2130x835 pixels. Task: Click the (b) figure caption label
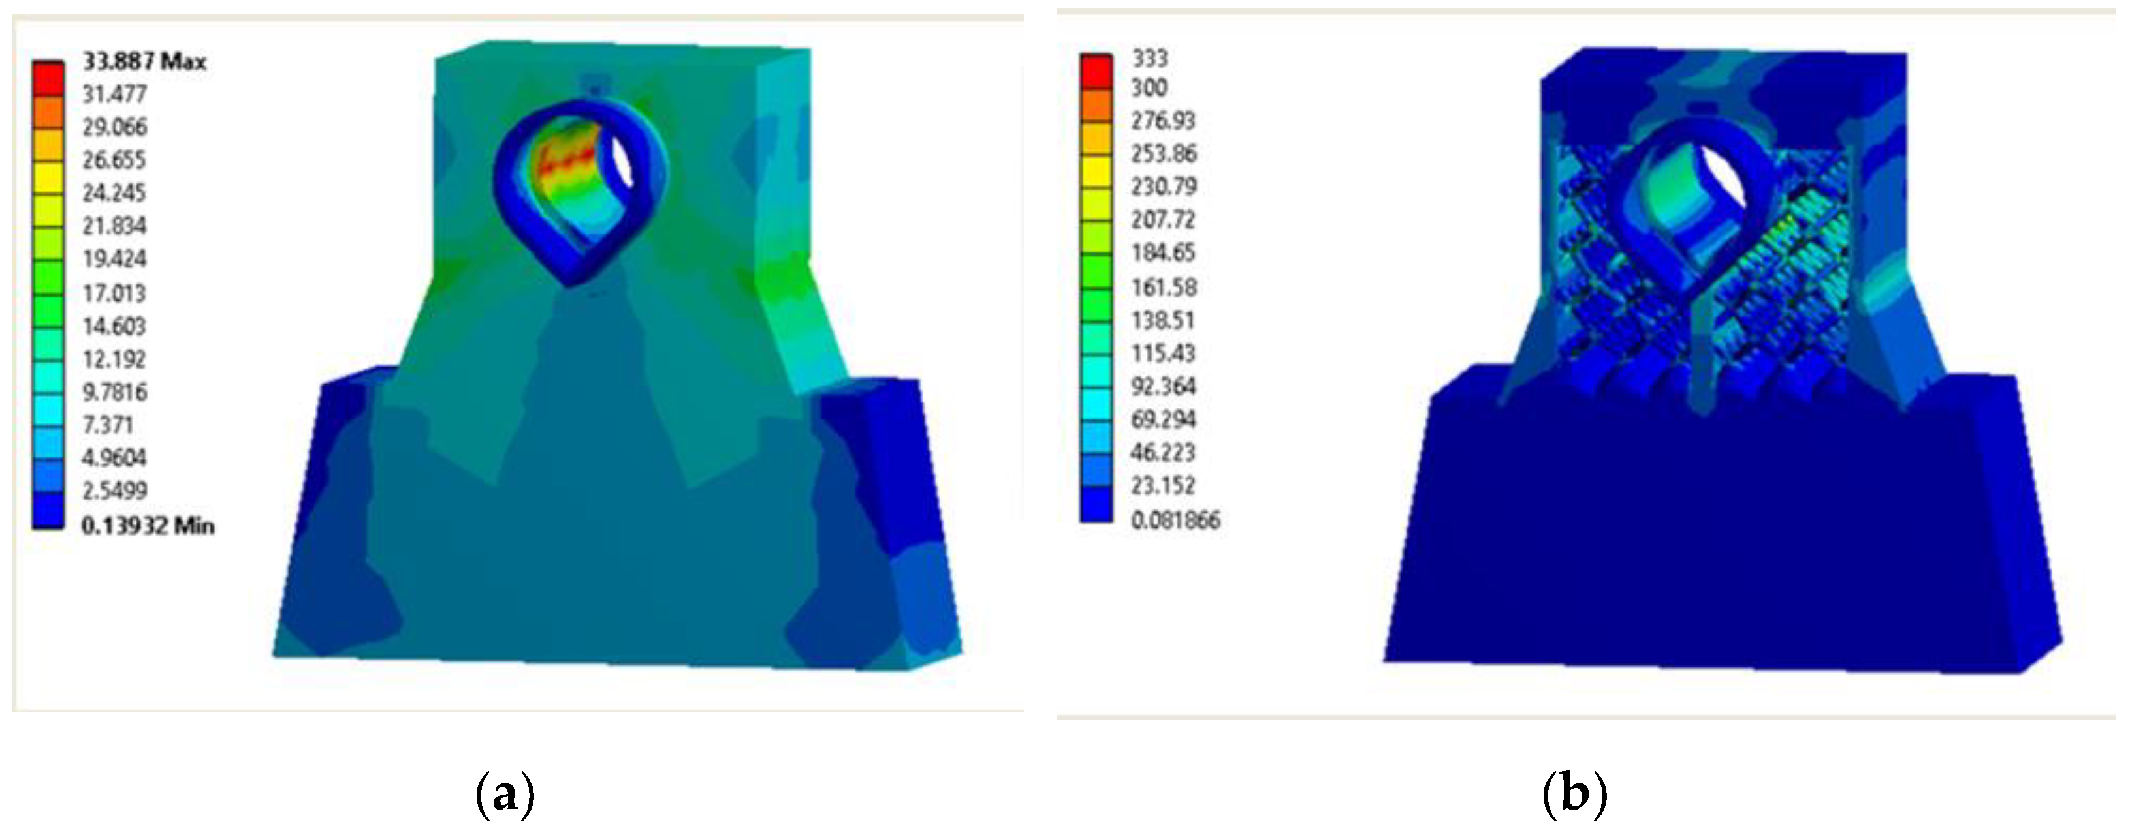pyautogui.click(x=1574, y=794)
